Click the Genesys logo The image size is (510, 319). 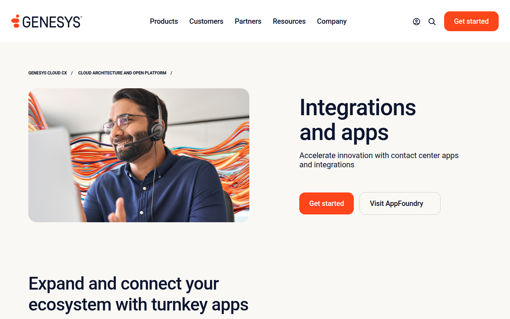click(47, 21)
